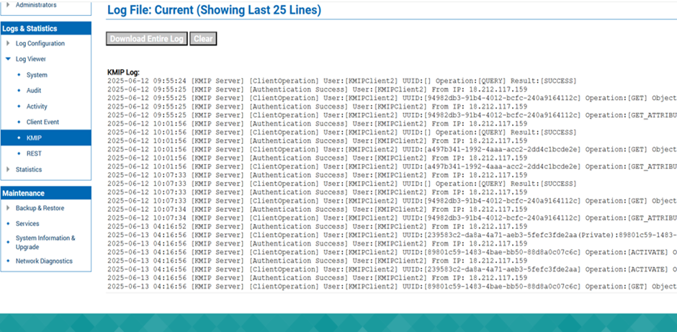Select the KMIP log entry

click(46, 138)
